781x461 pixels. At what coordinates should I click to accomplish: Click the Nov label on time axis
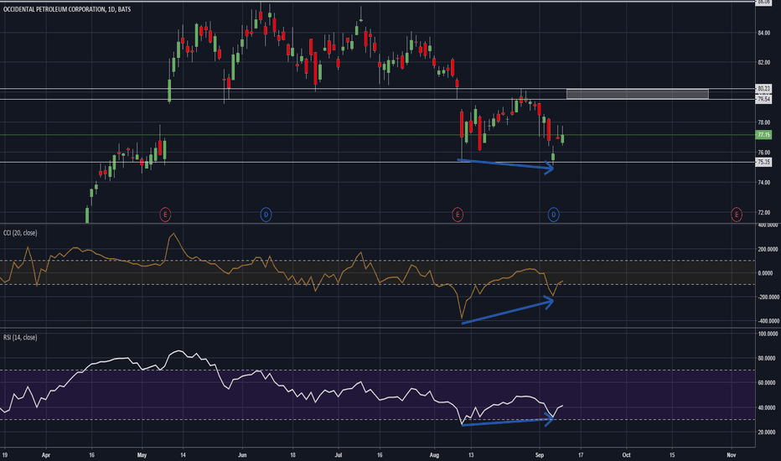732,455
